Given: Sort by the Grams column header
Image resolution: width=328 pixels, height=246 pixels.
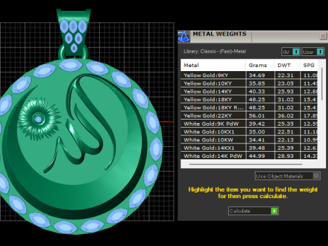Looking at the screenshot, I should point(260,65).
